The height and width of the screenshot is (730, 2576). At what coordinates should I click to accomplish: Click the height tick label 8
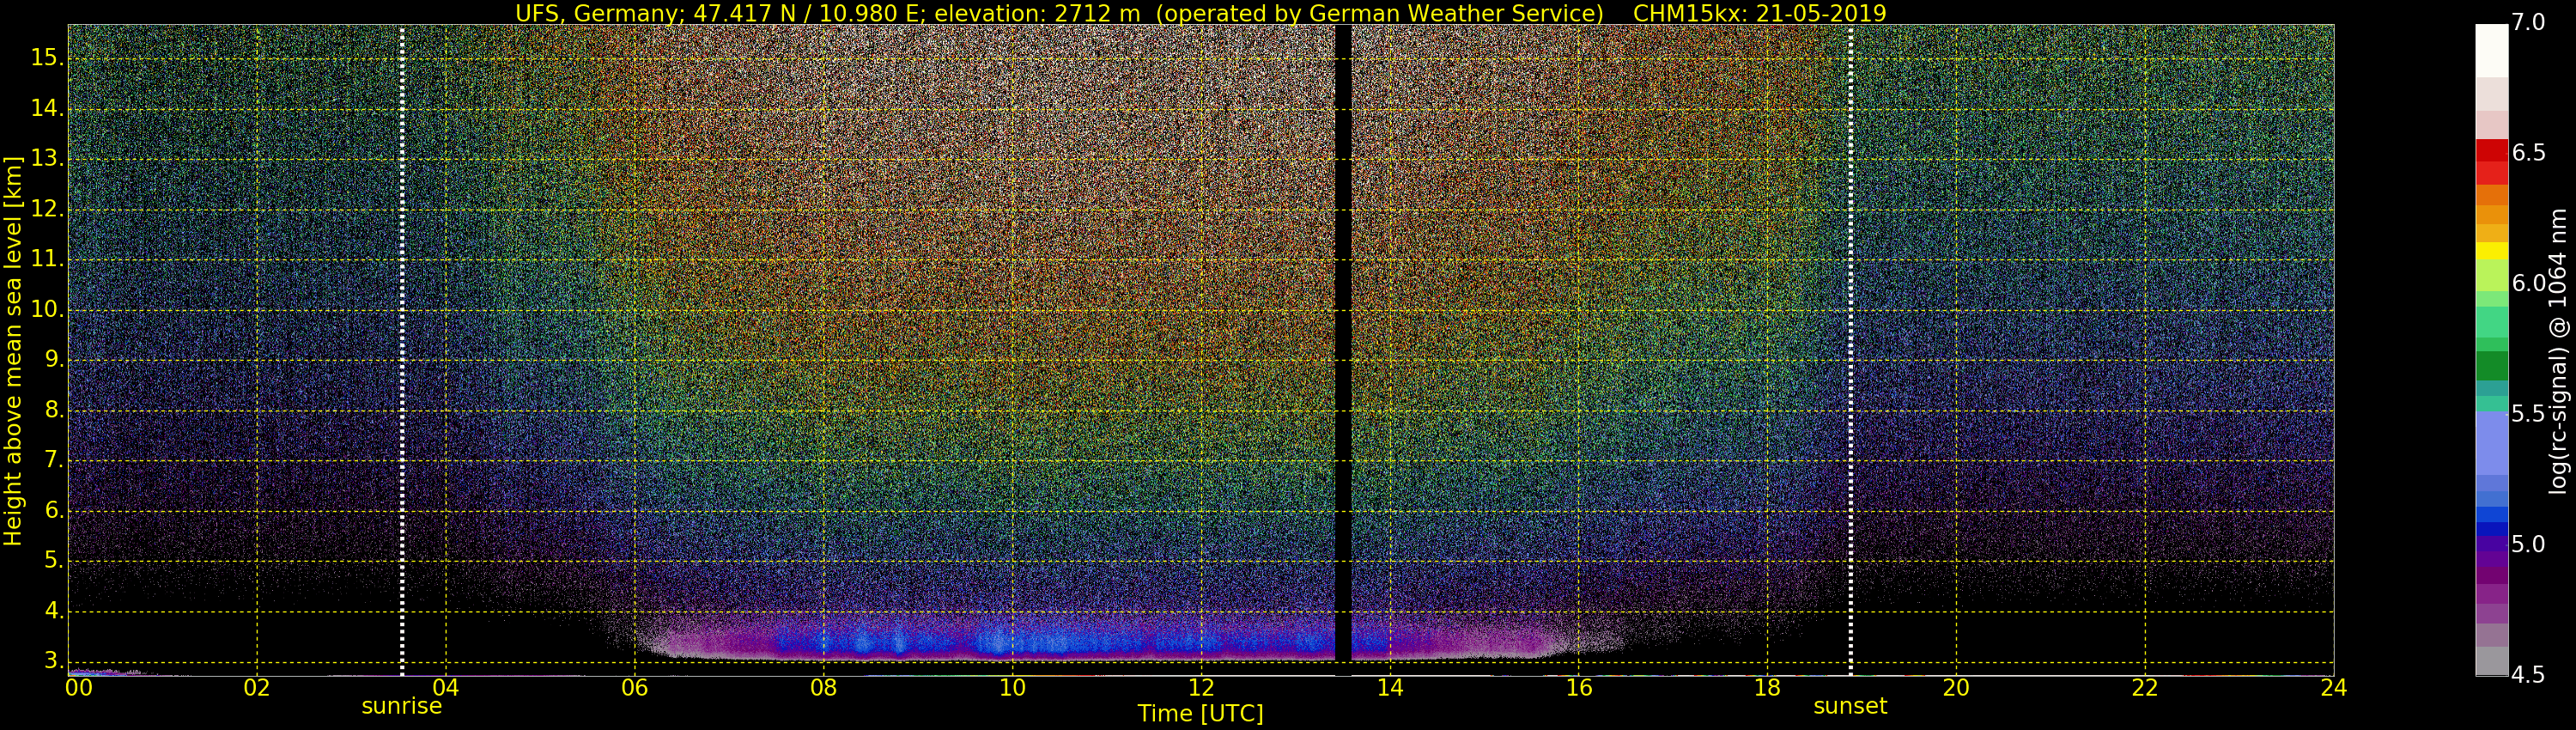(x=54, y=410)
